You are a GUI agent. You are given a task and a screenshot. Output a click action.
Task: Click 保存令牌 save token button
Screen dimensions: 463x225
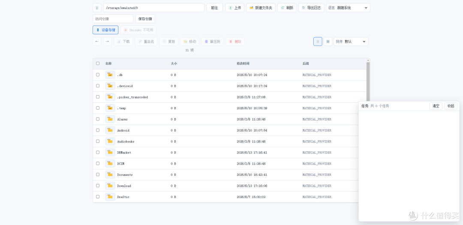point(145,19)
